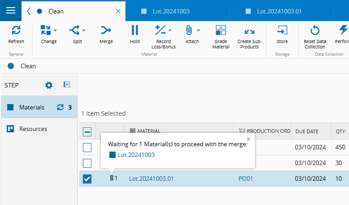Viewport: 349px width, 205px height.
Task: Switch to the Lot.20241003.01 tab
Action: pyautogui.click(x=278, y=11)
